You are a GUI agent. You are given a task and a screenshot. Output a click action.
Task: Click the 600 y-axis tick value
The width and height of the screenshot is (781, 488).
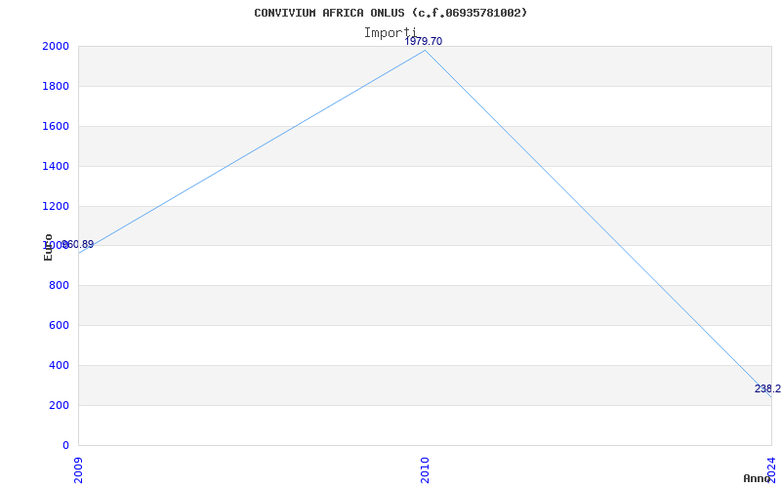coord(59,325)
